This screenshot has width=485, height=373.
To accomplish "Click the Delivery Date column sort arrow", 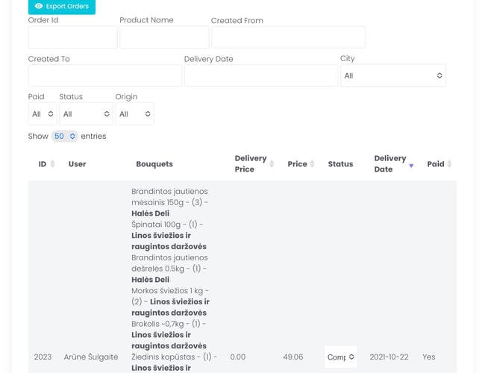I will (x=411, y=165).
